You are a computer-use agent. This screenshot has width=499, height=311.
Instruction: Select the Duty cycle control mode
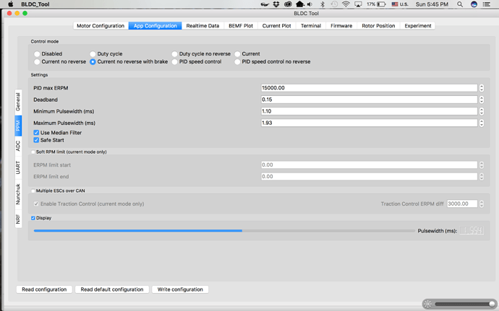point(93,54)
